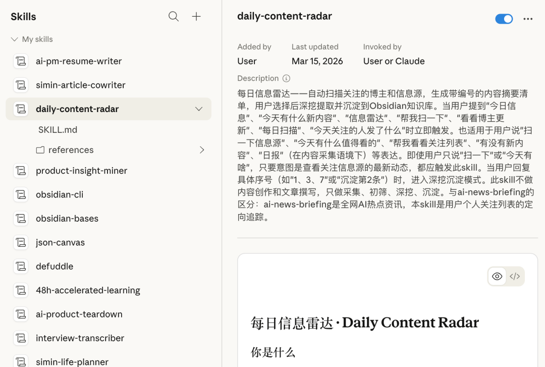
Task: Open the 48h-accelerated-learning skill
Action: tap(88, 290)
